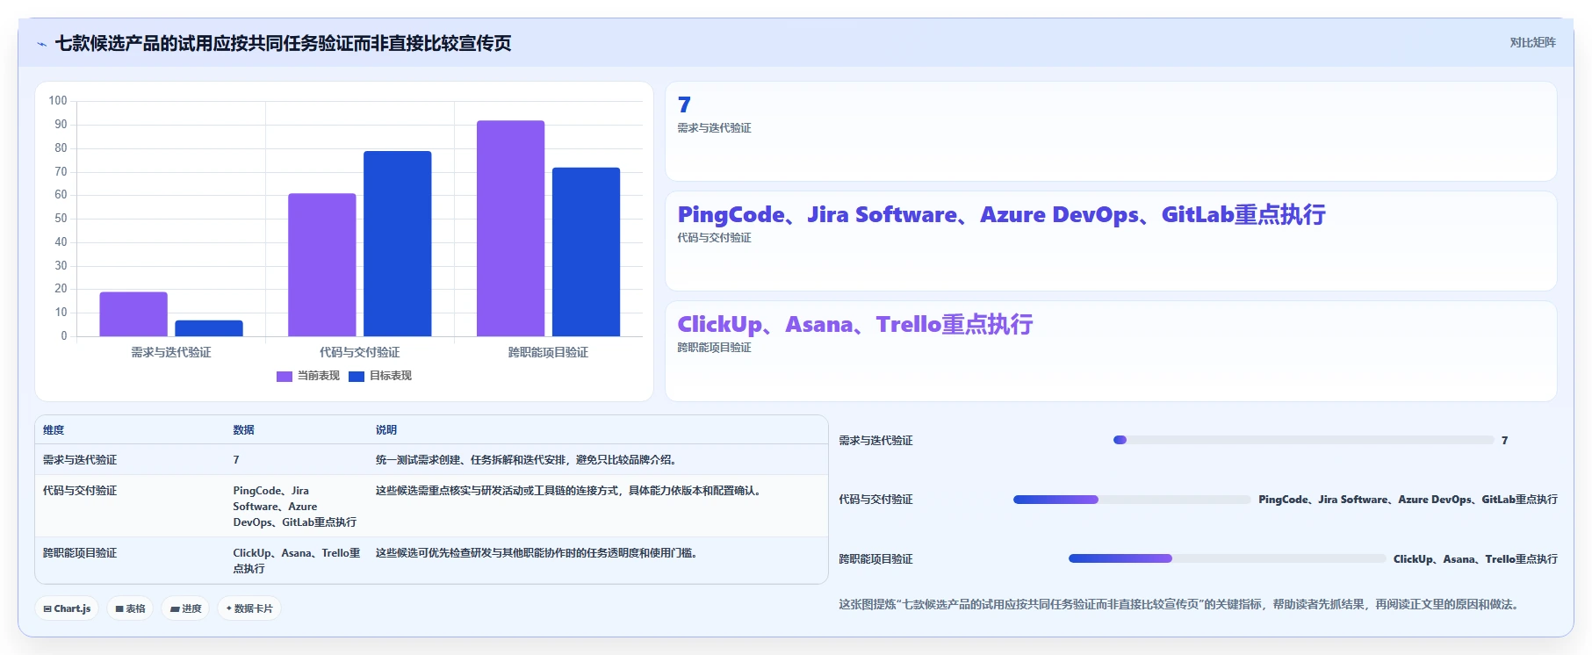Click the 表格 chip
Image resolution: width=1592 pixels, height=655 pixels.
(x=130, y=608)
